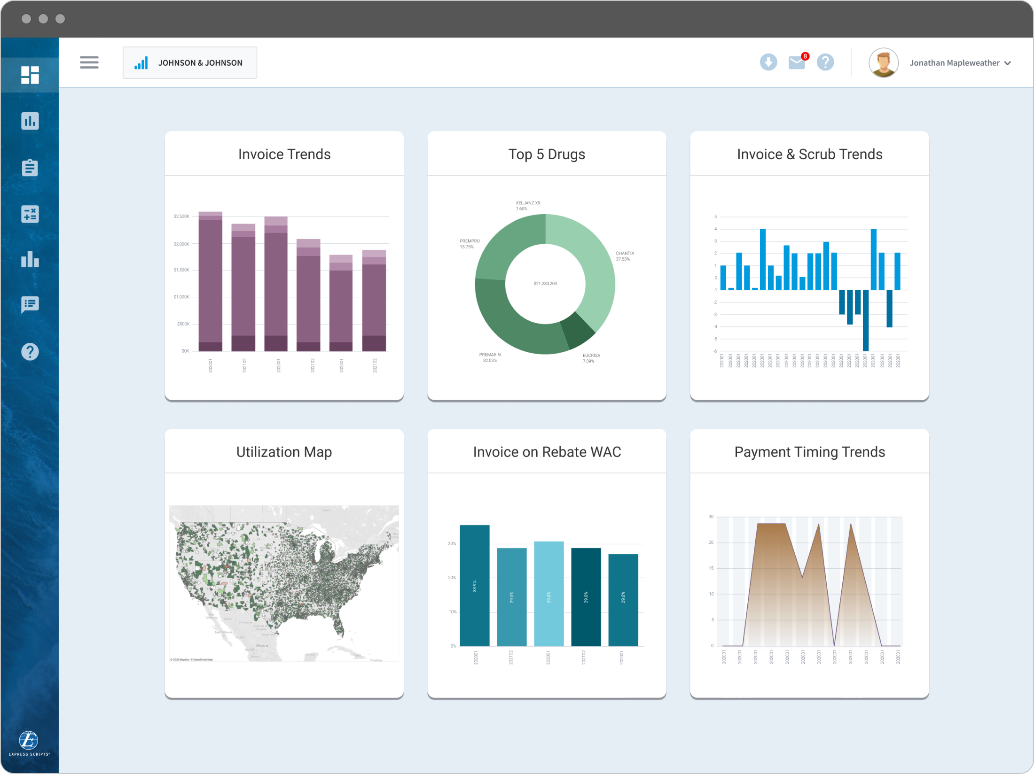
Task: Click the Express Scripts logo
Action: point(29,744)
